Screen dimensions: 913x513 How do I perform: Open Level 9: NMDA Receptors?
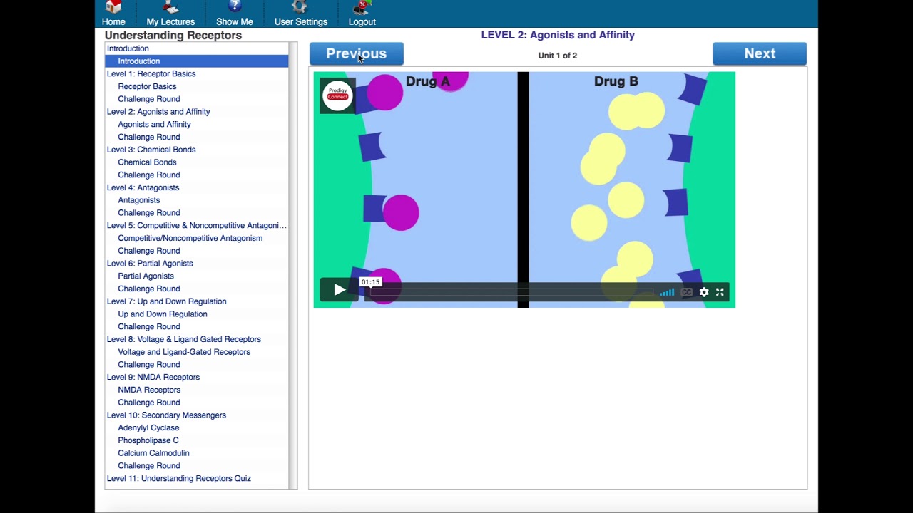click(x=153, y=377)
